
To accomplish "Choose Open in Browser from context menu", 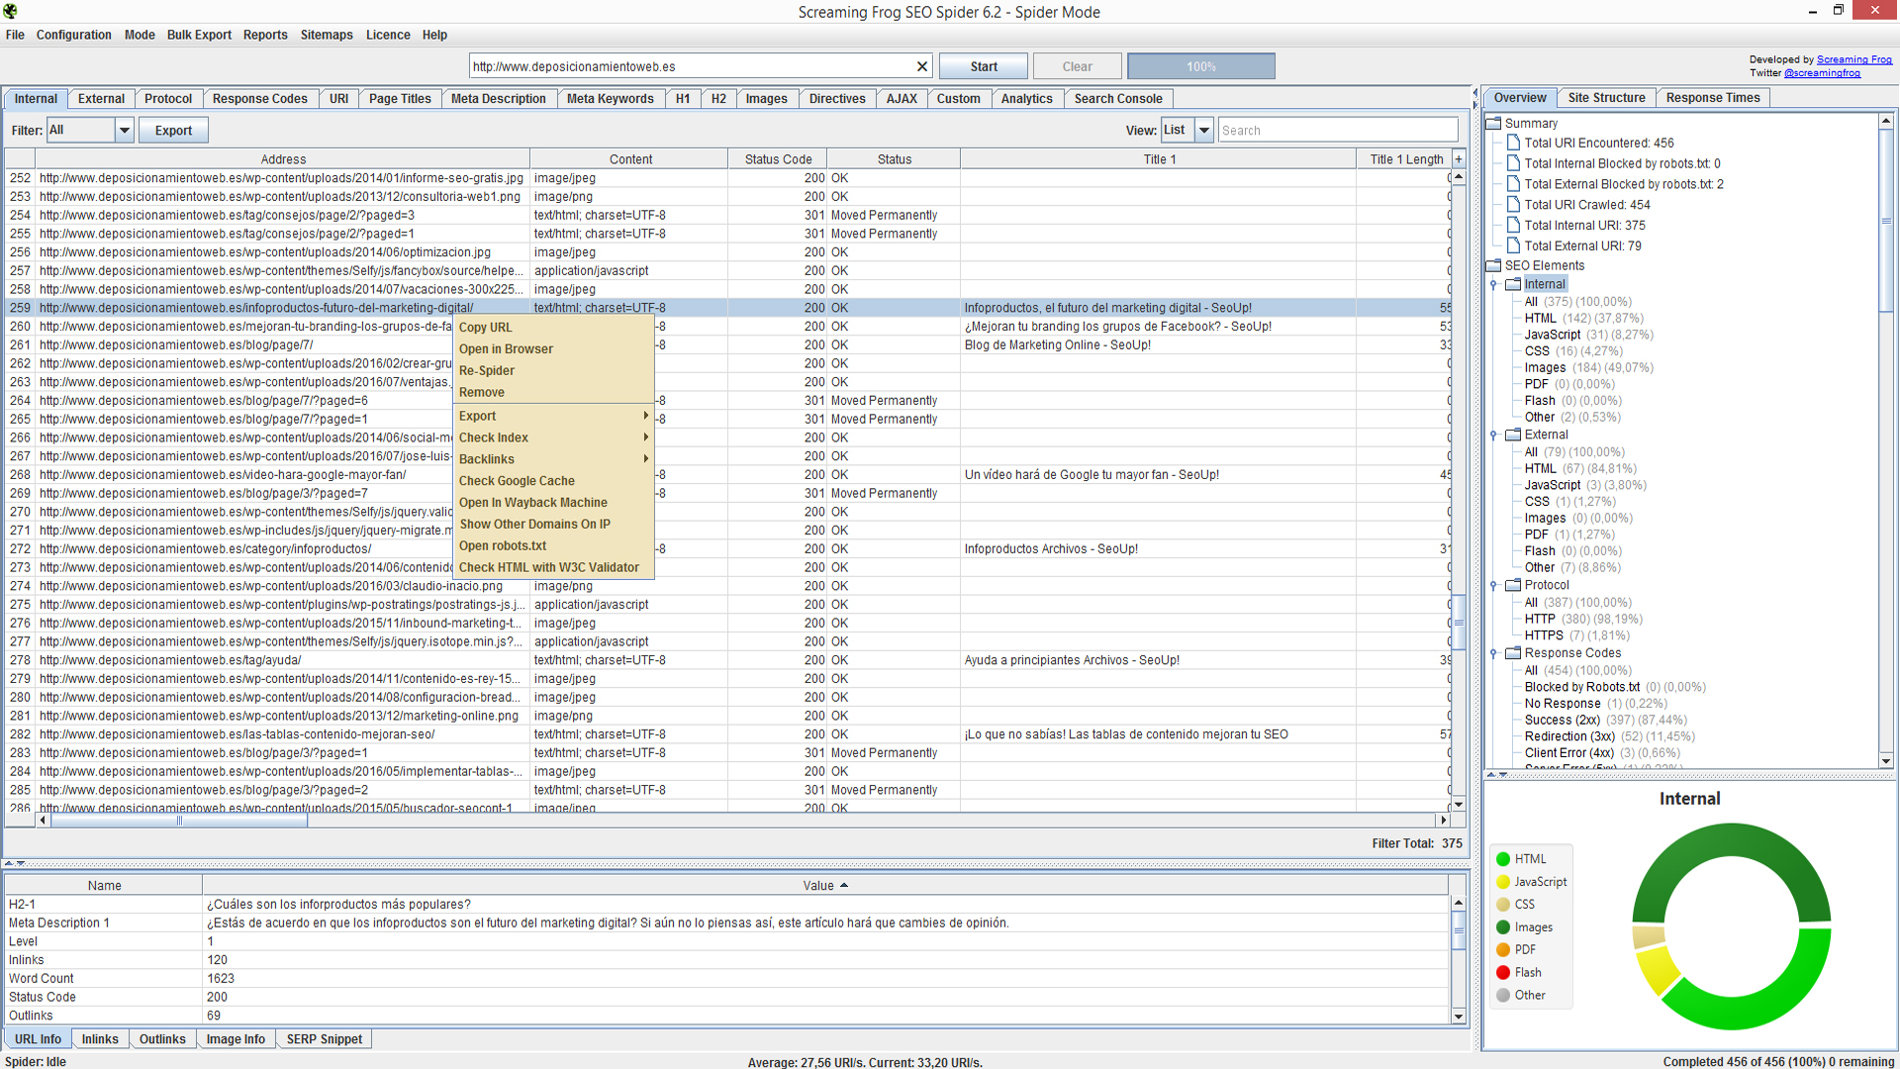I will [x=553, y=349].
